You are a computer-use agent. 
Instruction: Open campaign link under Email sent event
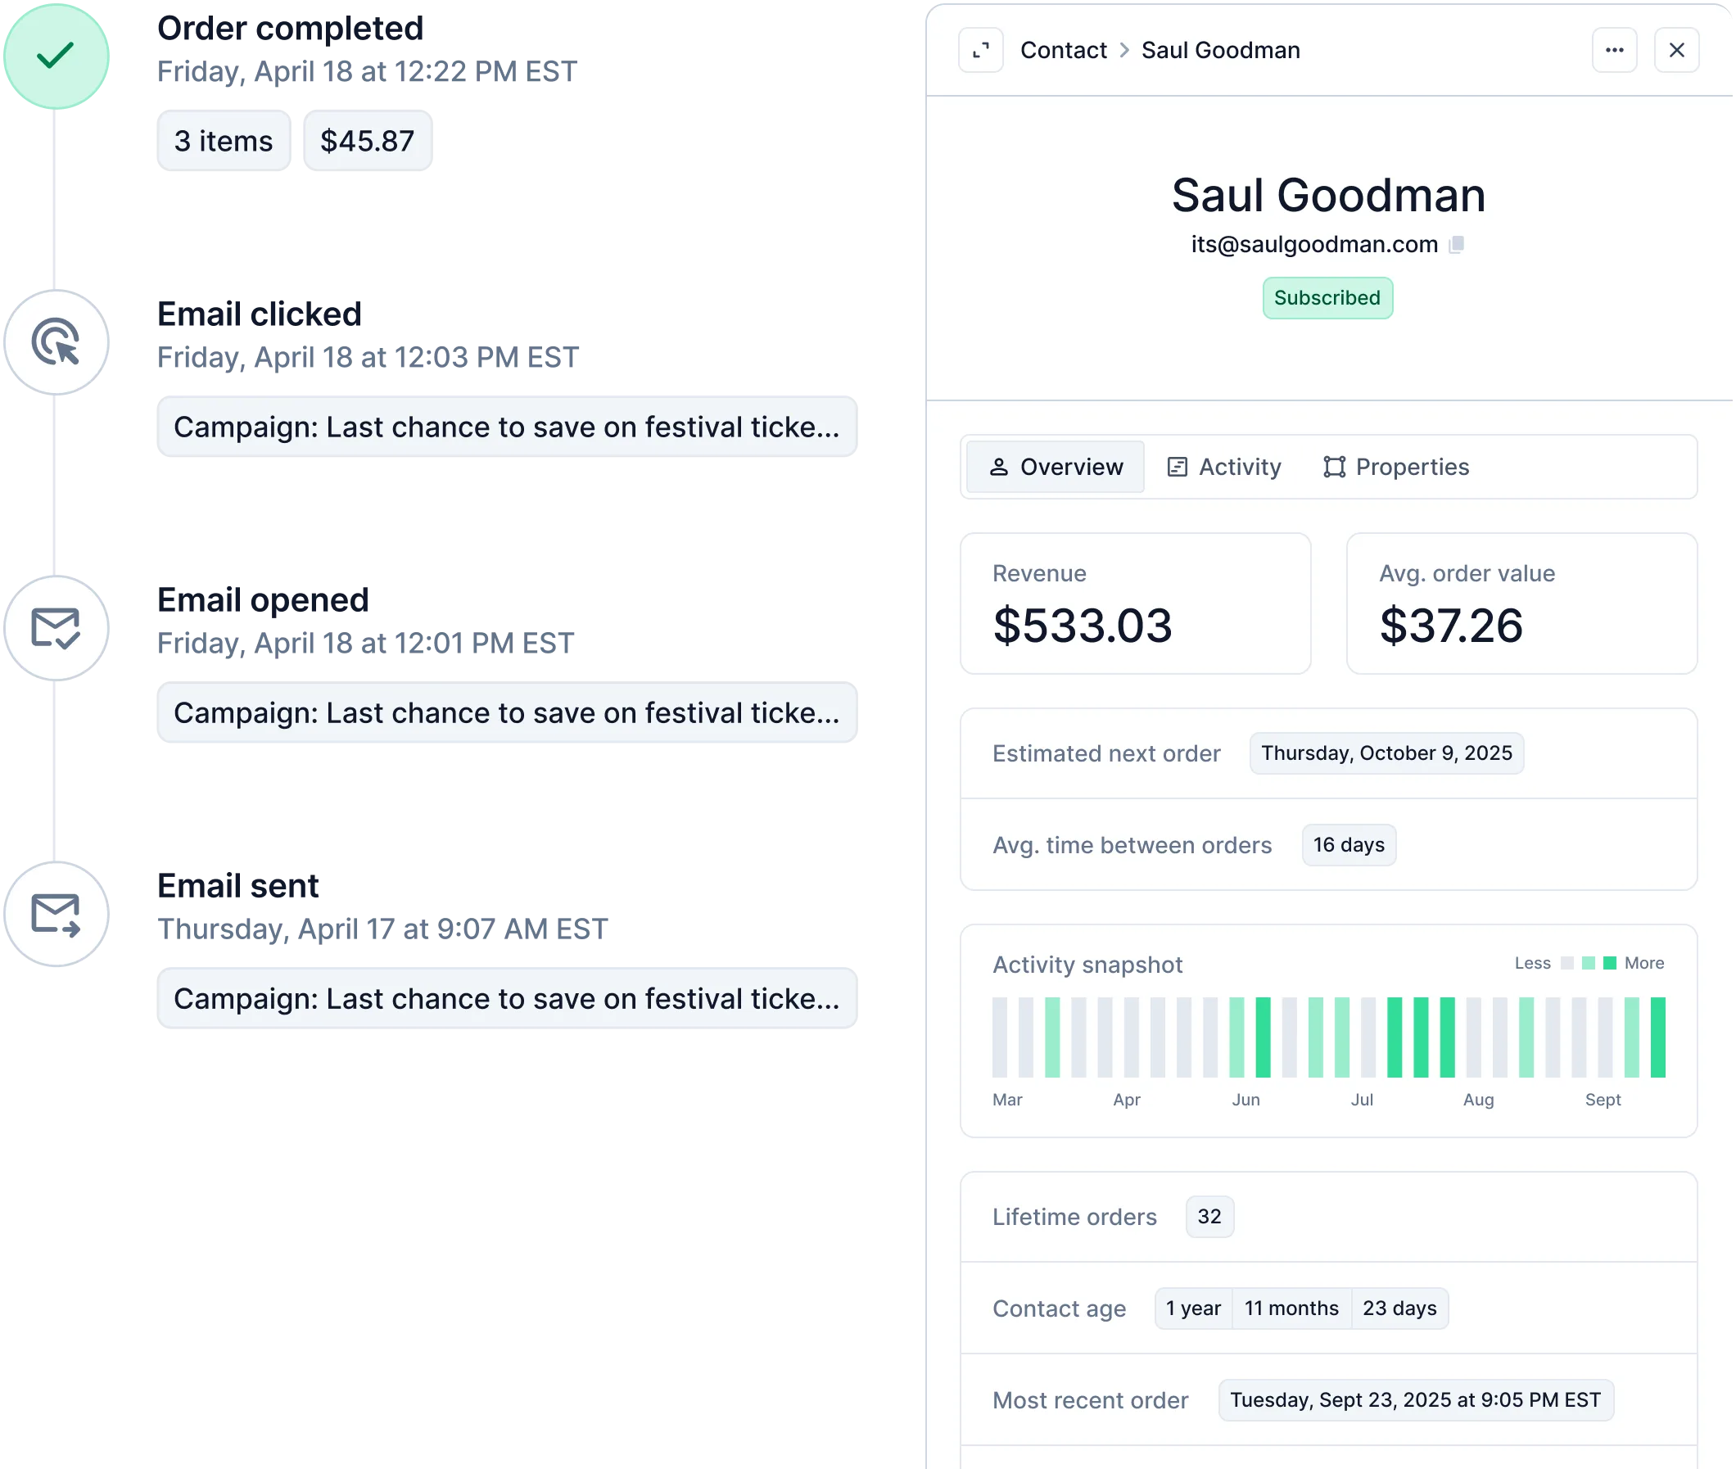[x=506, y=998]
